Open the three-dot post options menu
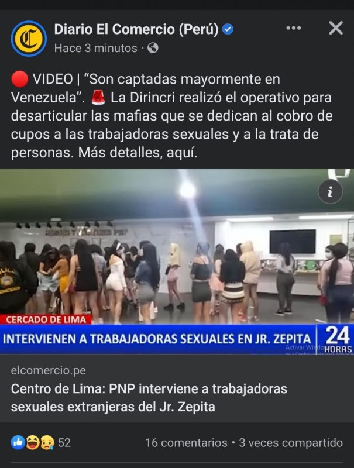The height and width of the screenshot is (468, 354). [293, 28]
